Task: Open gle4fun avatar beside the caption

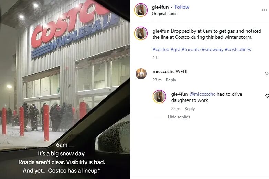Action: [141, 34]
